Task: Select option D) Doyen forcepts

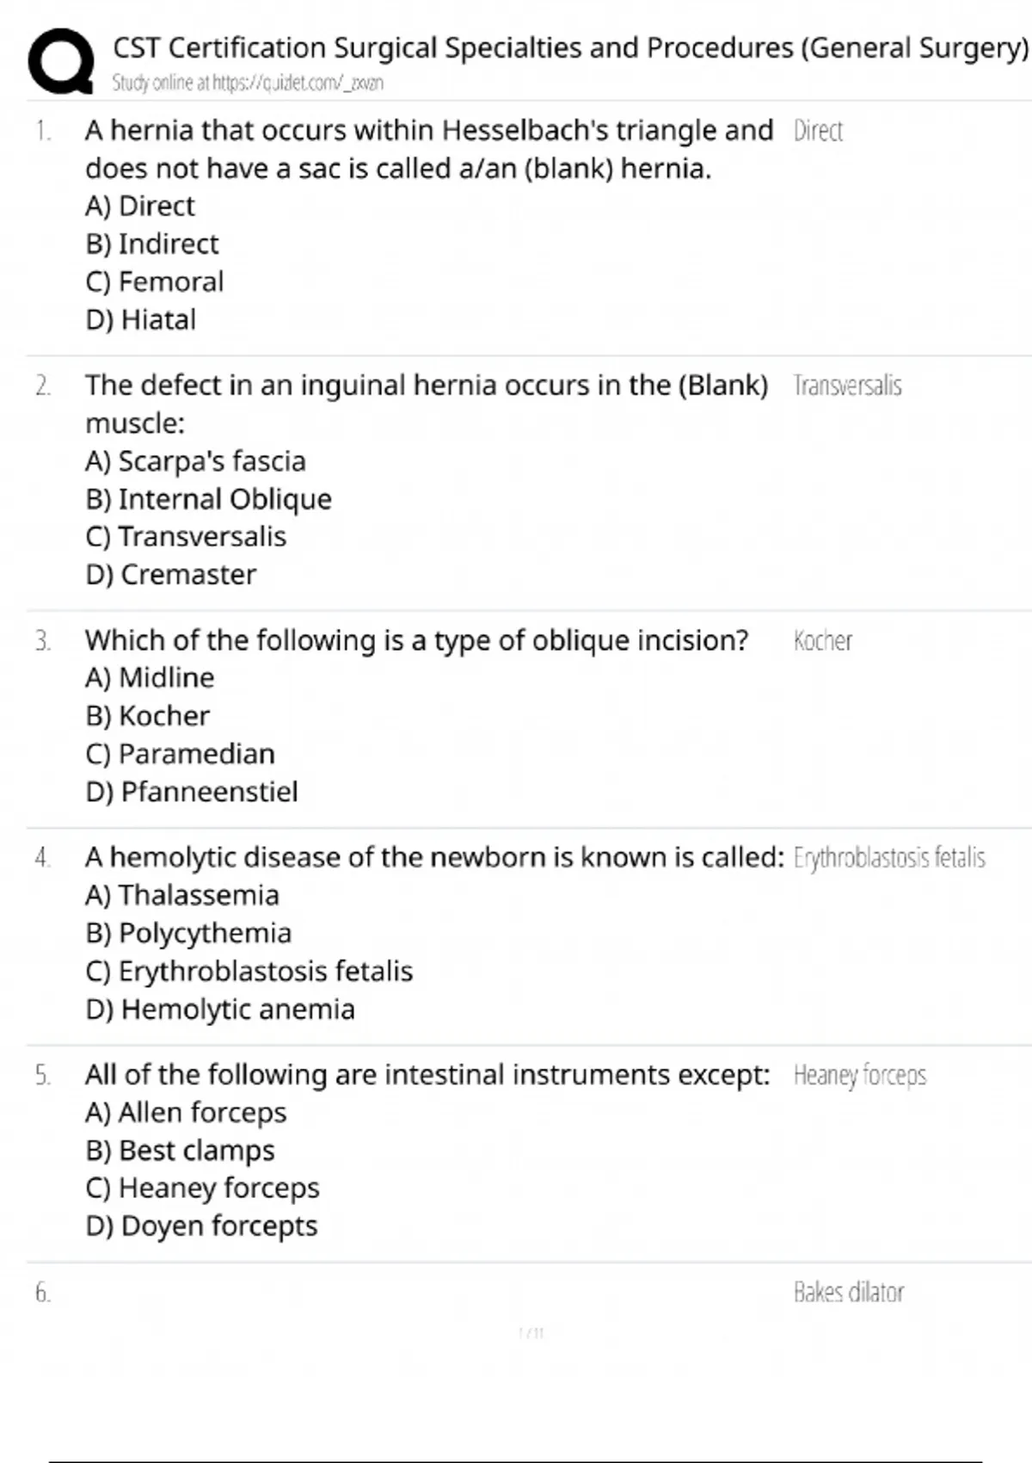Action: click(x=201, y=1225)
